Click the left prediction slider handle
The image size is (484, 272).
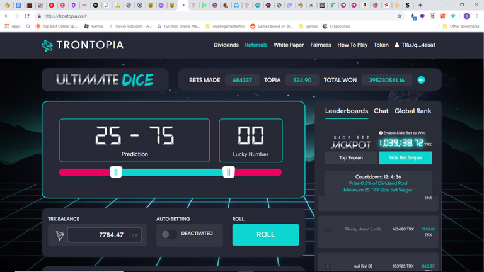(116, 172)
